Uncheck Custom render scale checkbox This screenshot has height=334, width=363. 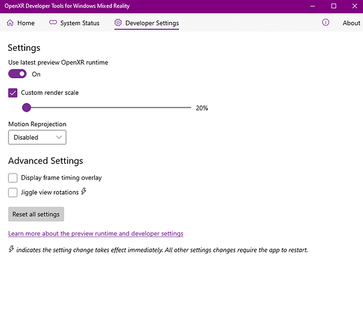click(x=13, y=93)
